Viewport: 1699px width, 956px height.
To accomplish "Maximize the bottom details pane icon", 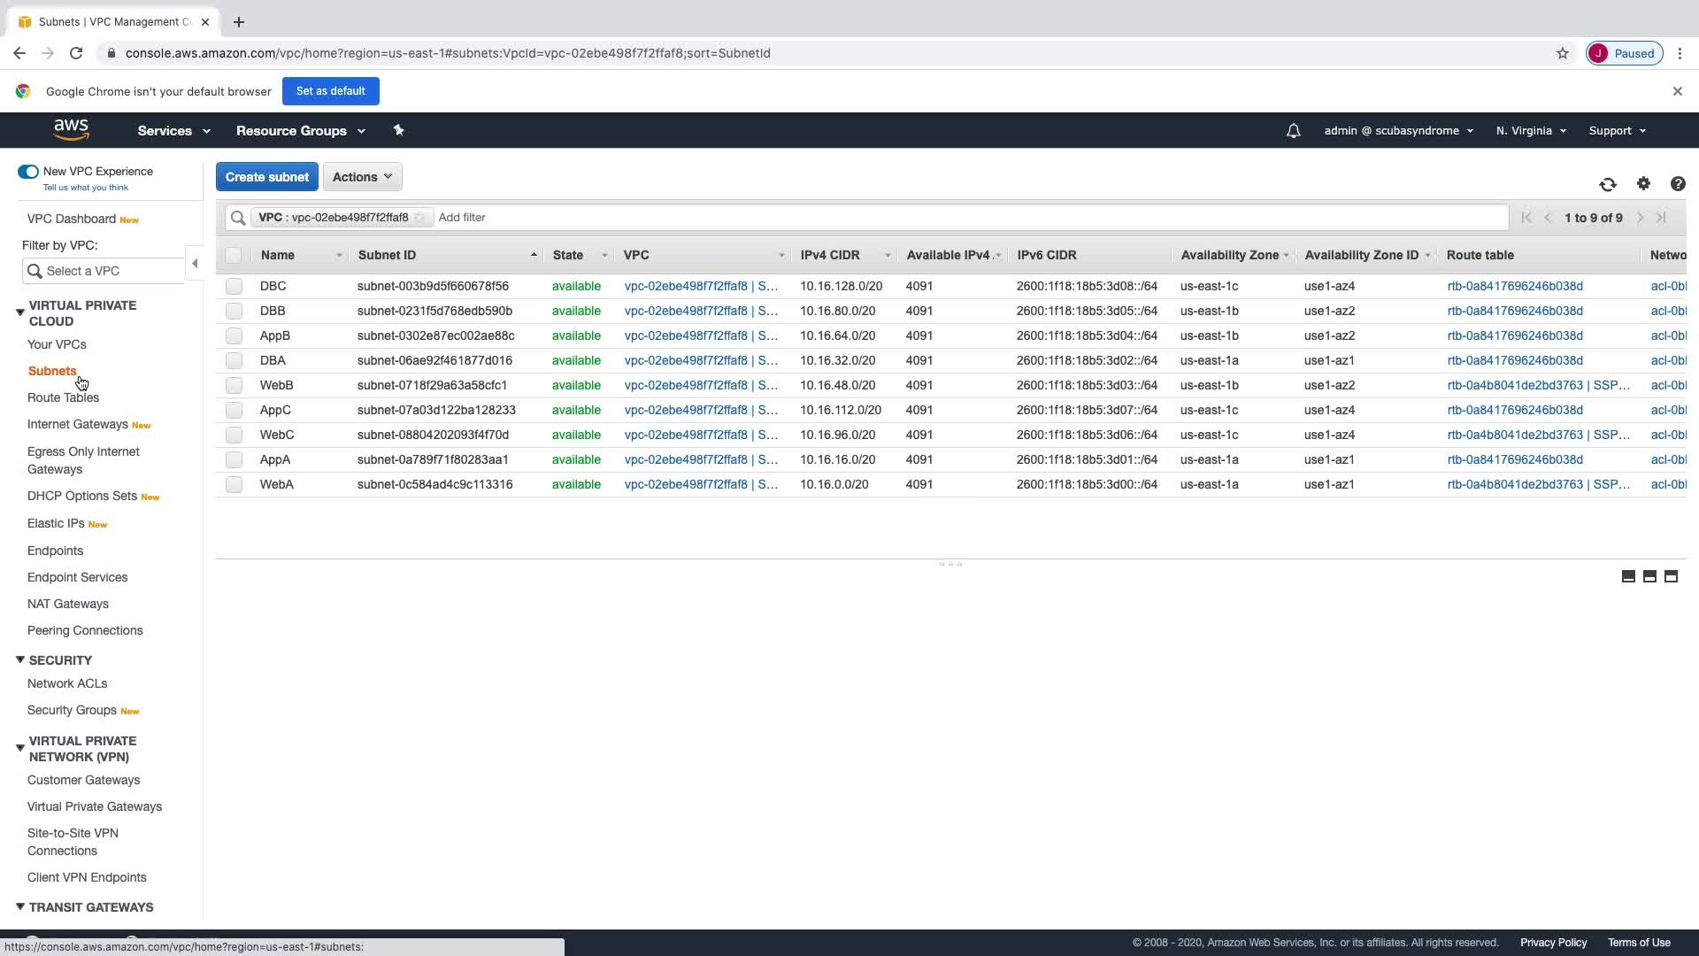I will (x=1671, y=576).
